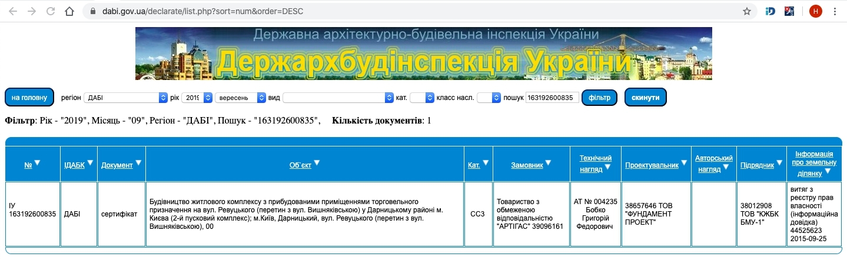The height and width of the screenshot is (260, 847).
Task: Open the extension icon beside the iD extension
Action: pos(790,11)
